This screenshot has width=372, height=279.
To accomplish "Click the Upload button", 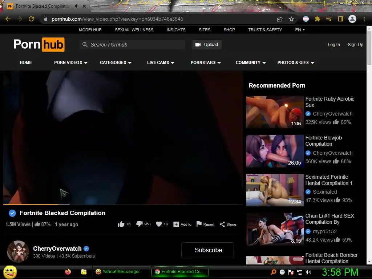I will (207, 45).
